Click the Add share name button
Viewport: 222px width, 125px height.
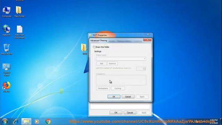click(101, 64)
